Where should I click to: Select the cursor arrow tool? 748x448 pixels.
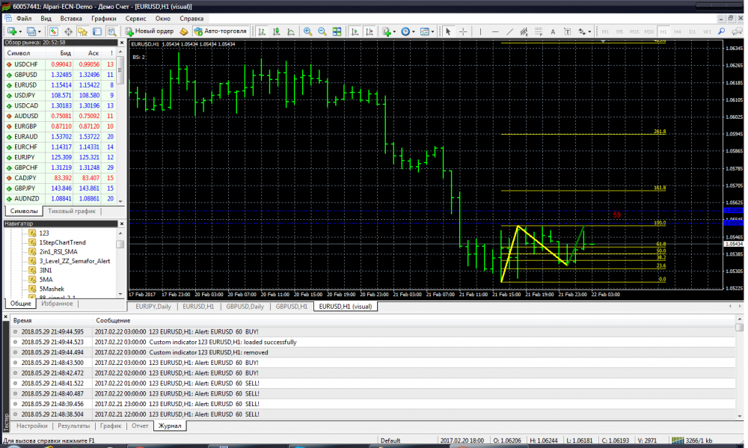coord(448,31)
